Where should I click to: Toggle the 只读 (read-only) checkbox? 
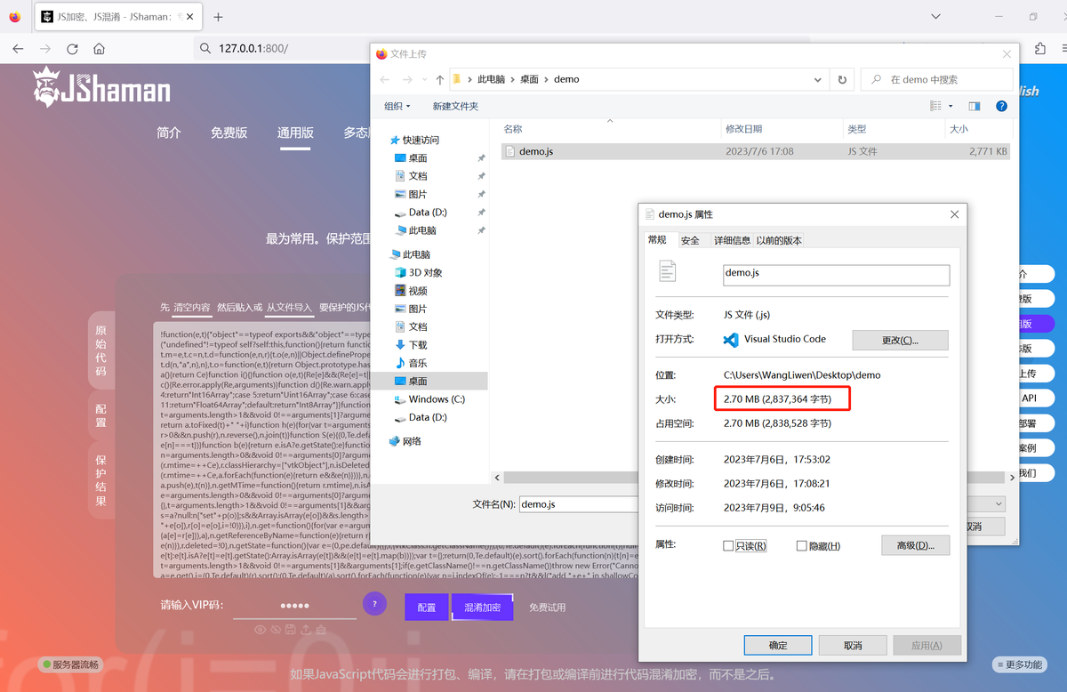[728, 545]
